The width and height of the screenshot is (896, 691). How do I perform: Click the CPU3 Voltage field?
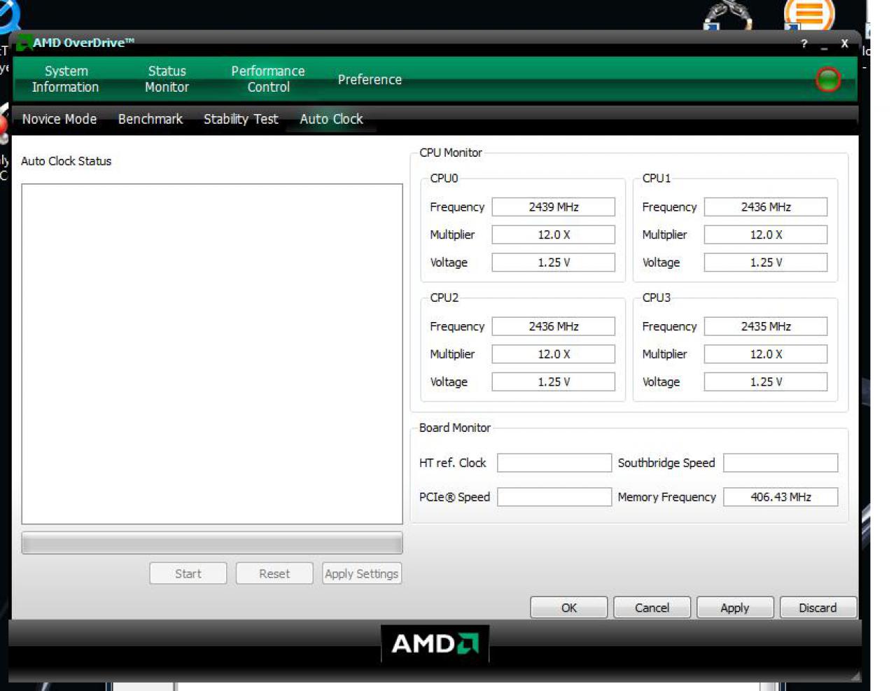point(766,382)
